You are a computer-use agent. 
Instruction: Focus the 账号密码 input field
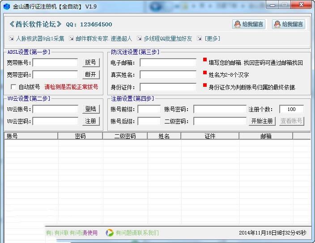220,109
